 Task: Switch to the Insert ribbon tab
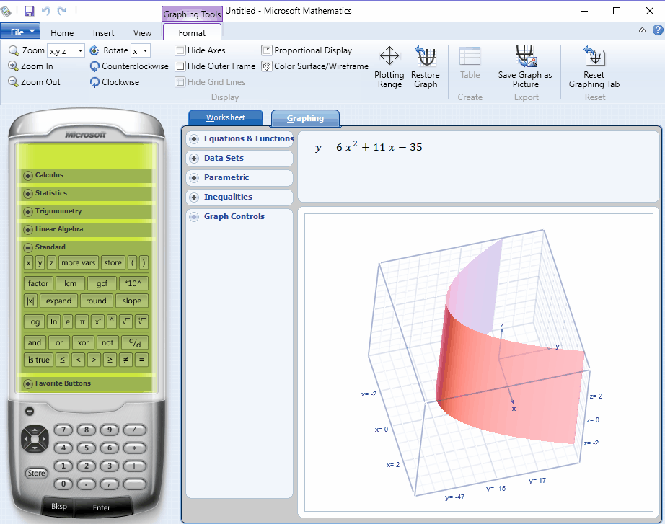[x=103, y=32]
